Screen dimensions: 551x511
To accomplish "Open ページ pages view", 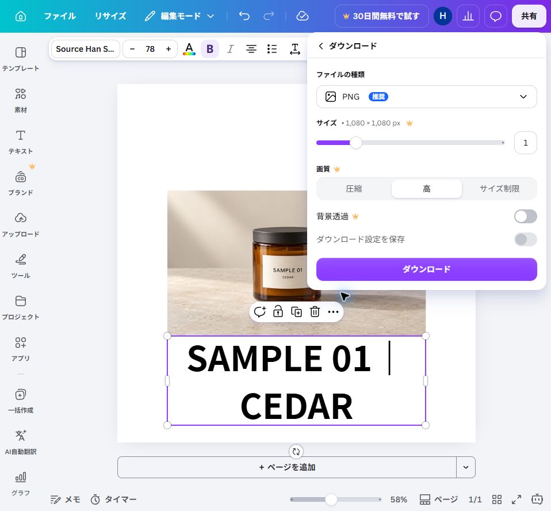I will tap(439, 499).
